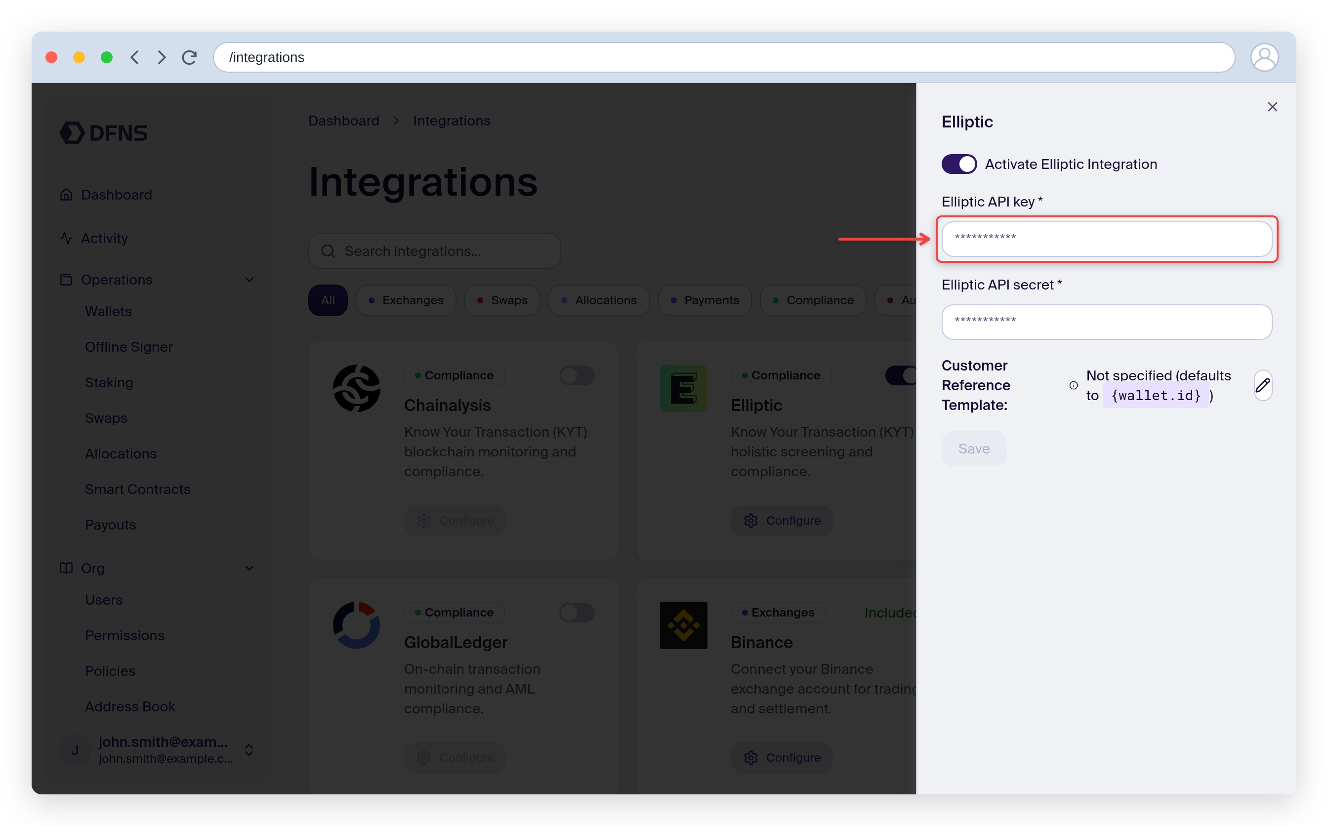Filter by Payments
The width and height of the screenshot is (1328, 826).
pos(705,300)
